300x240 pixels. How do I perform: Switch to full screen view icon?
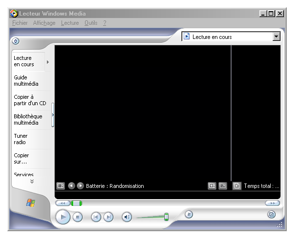[x=223, y=185]
